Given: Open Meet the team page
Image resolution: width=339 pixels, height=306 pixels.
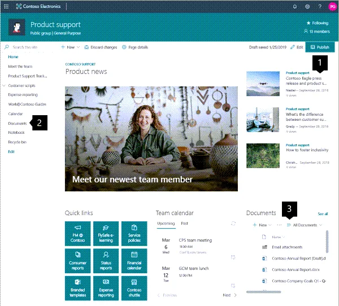Looking at the screenshot, I should pos(20,67).
